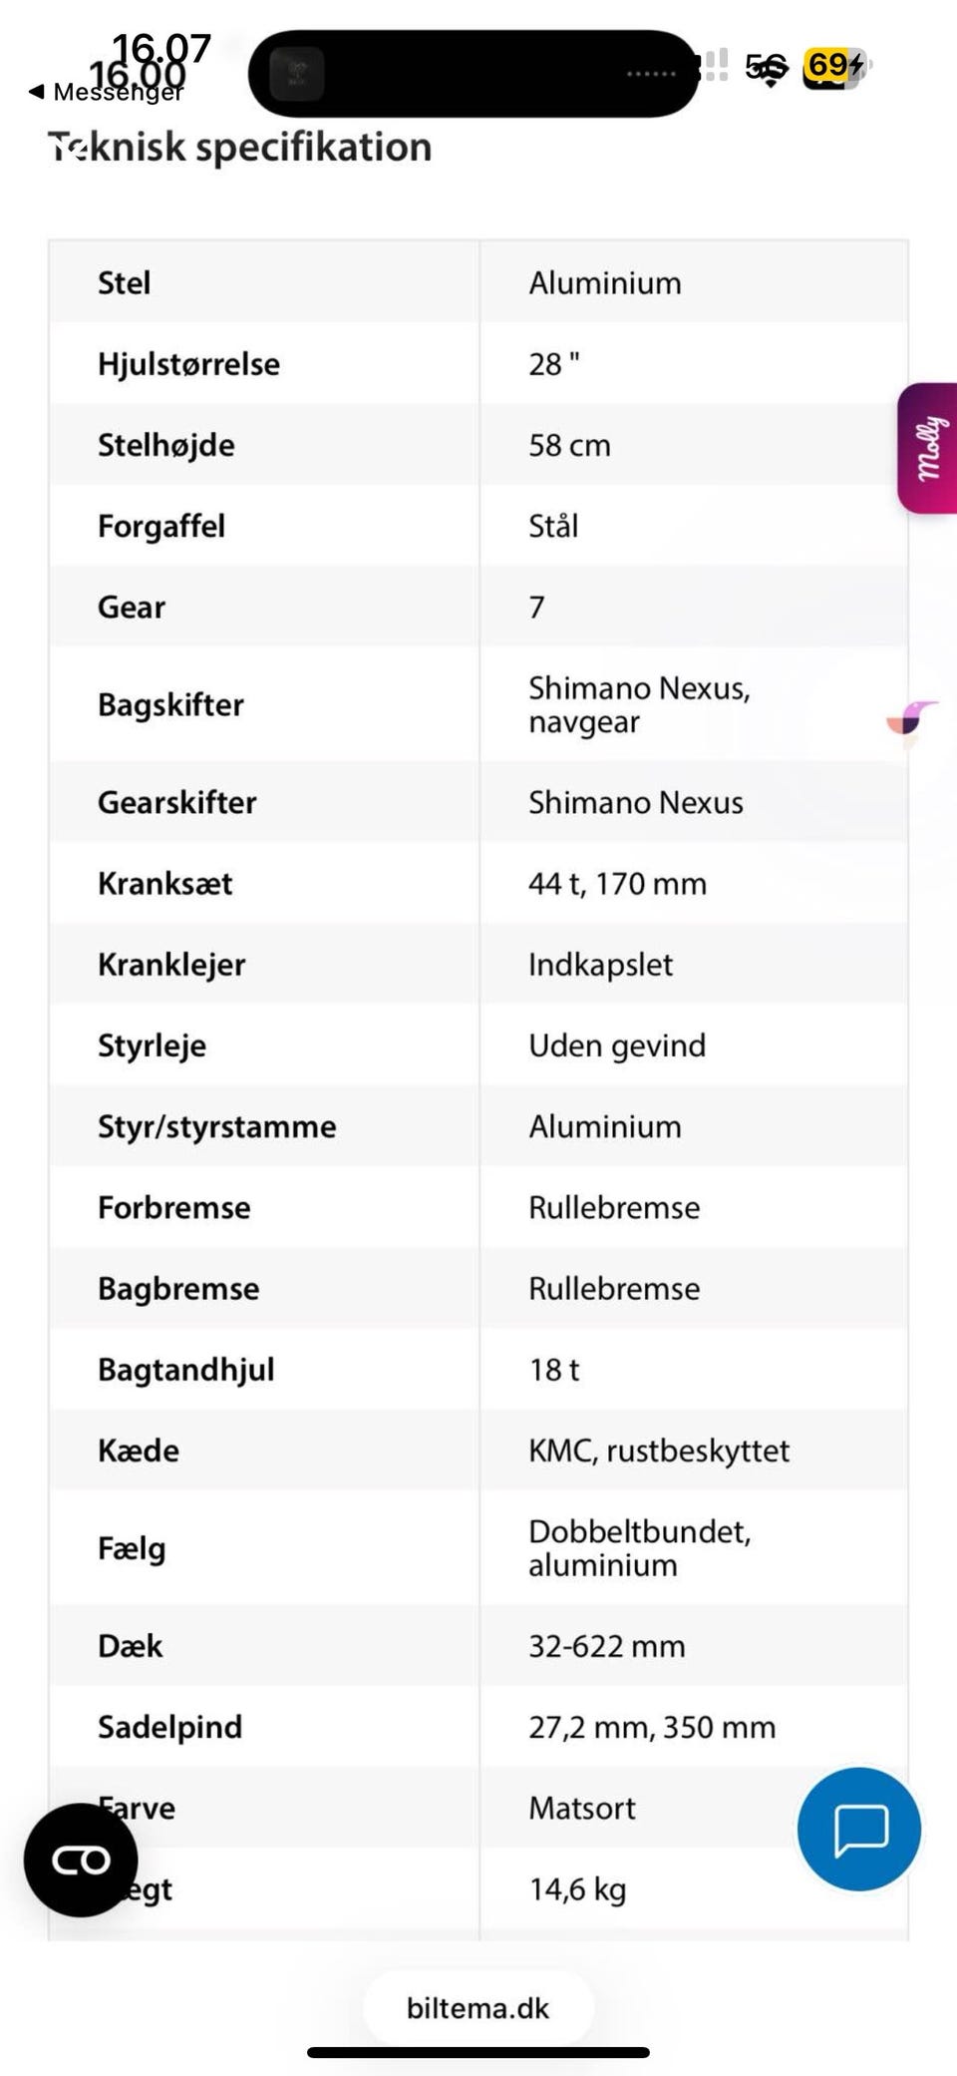
Task: Open the blue chat bubble button
Action: click(x=858, y=1829)
